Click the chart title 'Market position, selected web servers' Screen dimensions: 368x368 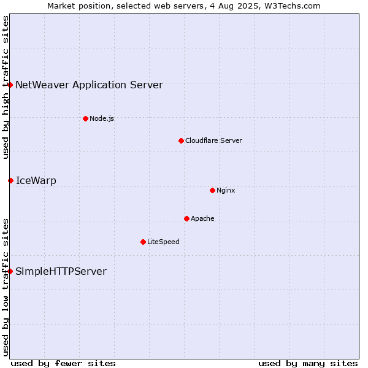coord(126,6)
